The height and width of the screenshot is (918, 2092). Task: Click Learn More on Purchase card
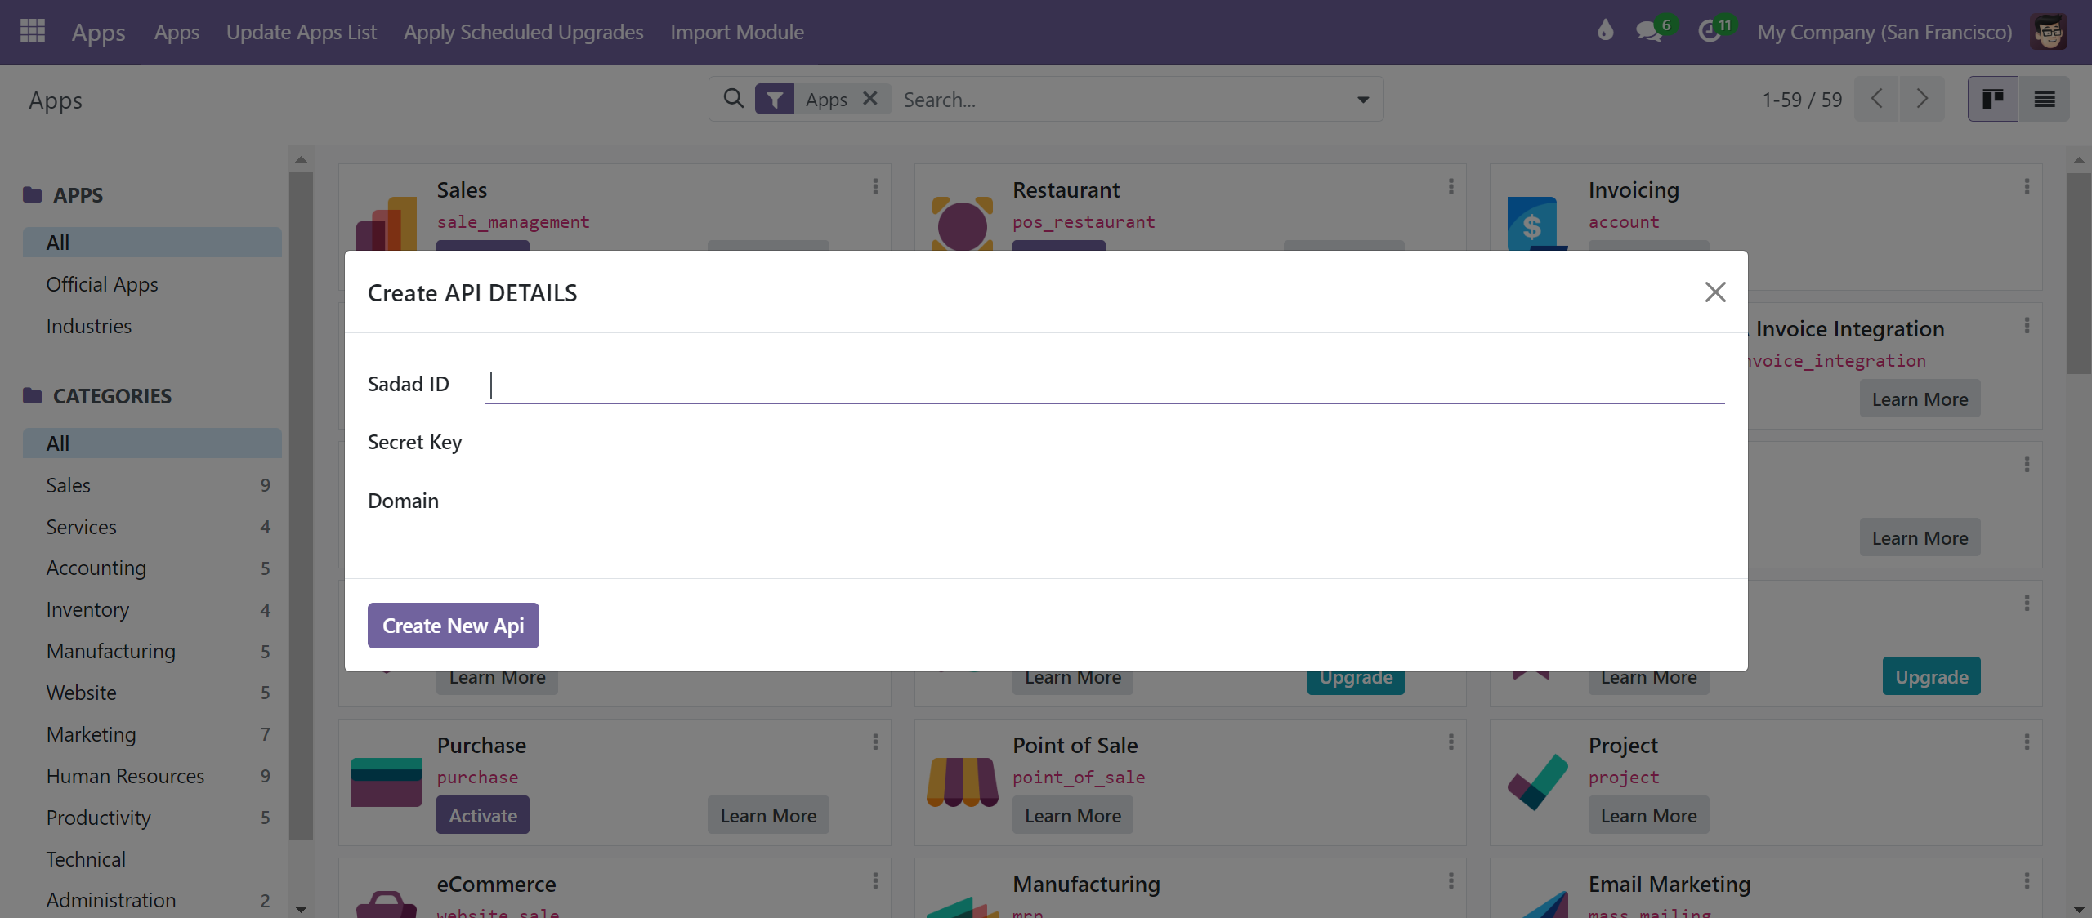tap(768, 815)
